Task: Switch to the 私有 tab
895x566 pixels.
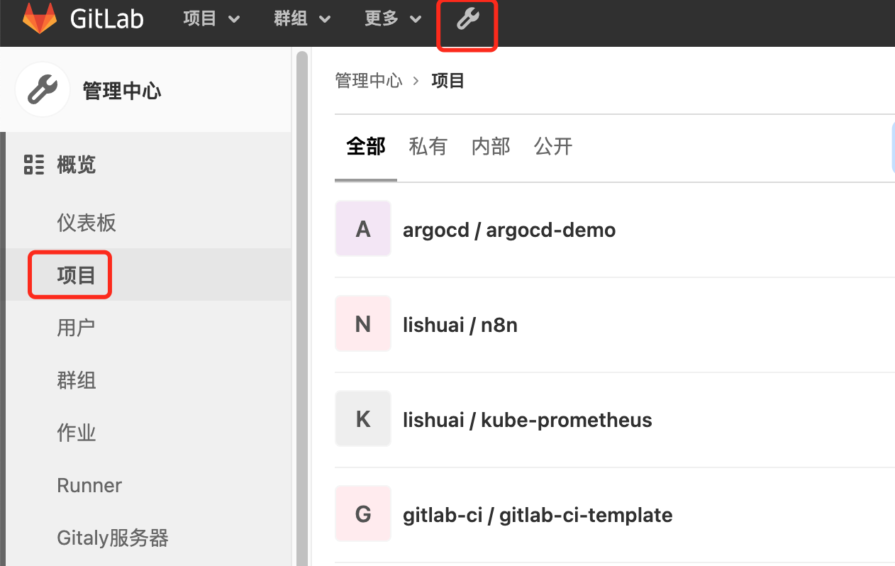Action: pos(428,146)
